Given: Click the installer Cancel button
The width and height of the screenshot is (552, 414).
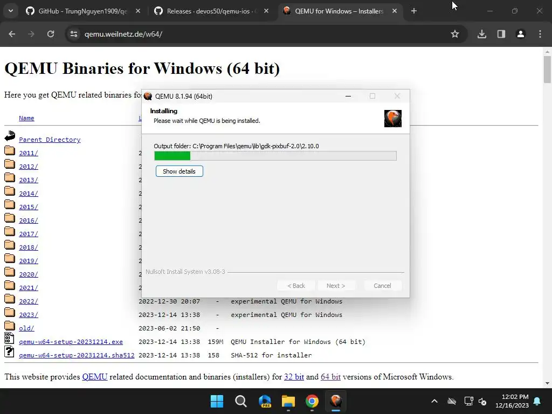Looking at the screenshot, I should click(382, 286).
